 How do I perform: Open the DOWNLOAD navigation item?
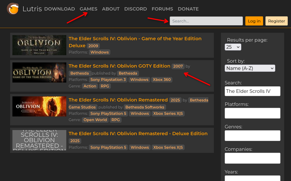click(x=59, y=9)
